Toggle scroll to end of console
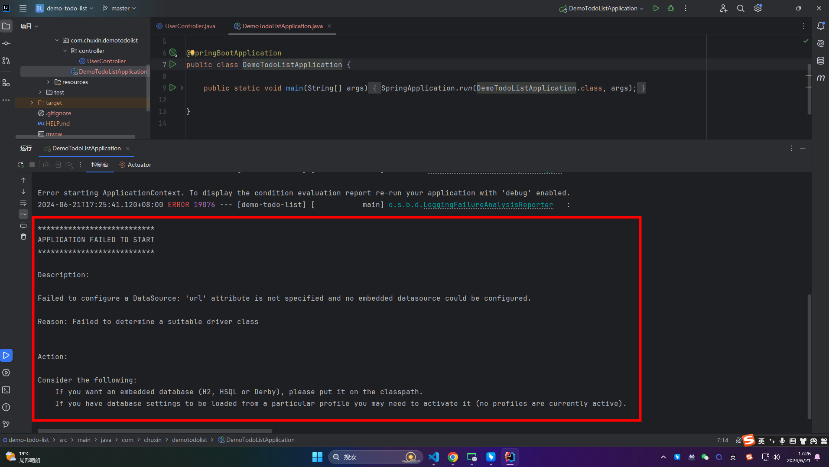The height and width of the screenshot is (467, 829). pos(23,214)
